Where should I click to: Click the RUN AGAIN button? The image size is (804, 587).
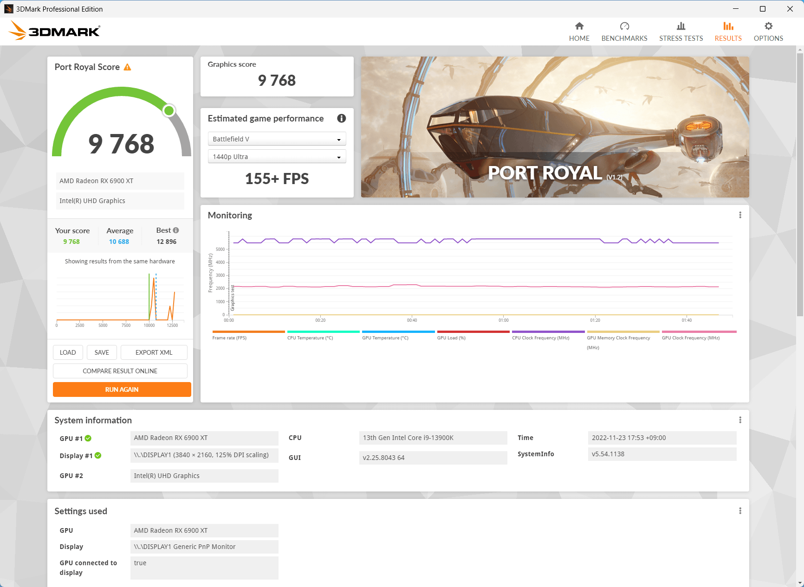(122, 389)
